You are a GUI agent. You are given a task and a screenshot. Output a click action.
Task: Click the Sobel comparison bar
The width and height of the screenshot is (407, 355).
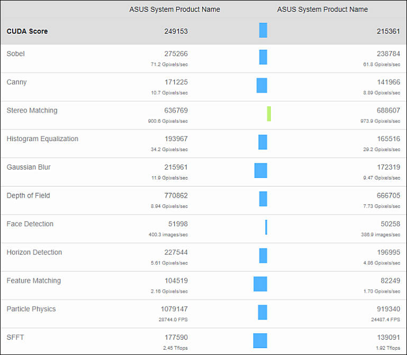coord(263,57)
